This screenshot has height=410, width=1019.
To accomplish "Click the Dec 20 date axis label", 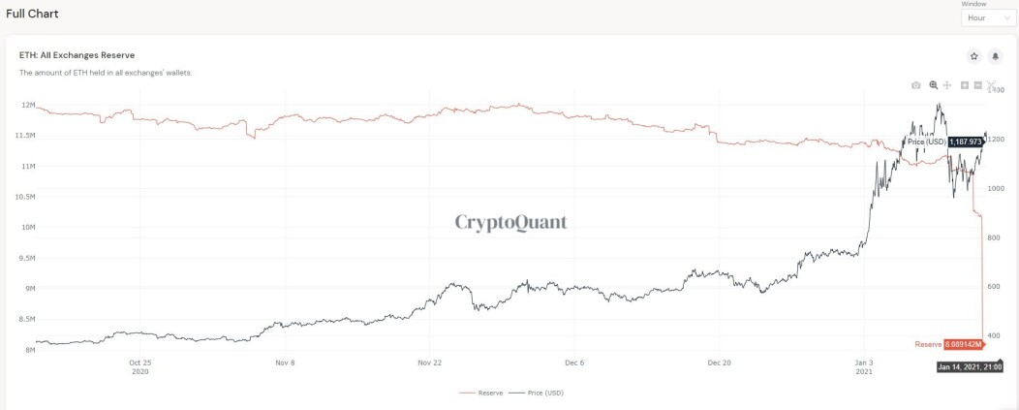I will click(720, 363).
